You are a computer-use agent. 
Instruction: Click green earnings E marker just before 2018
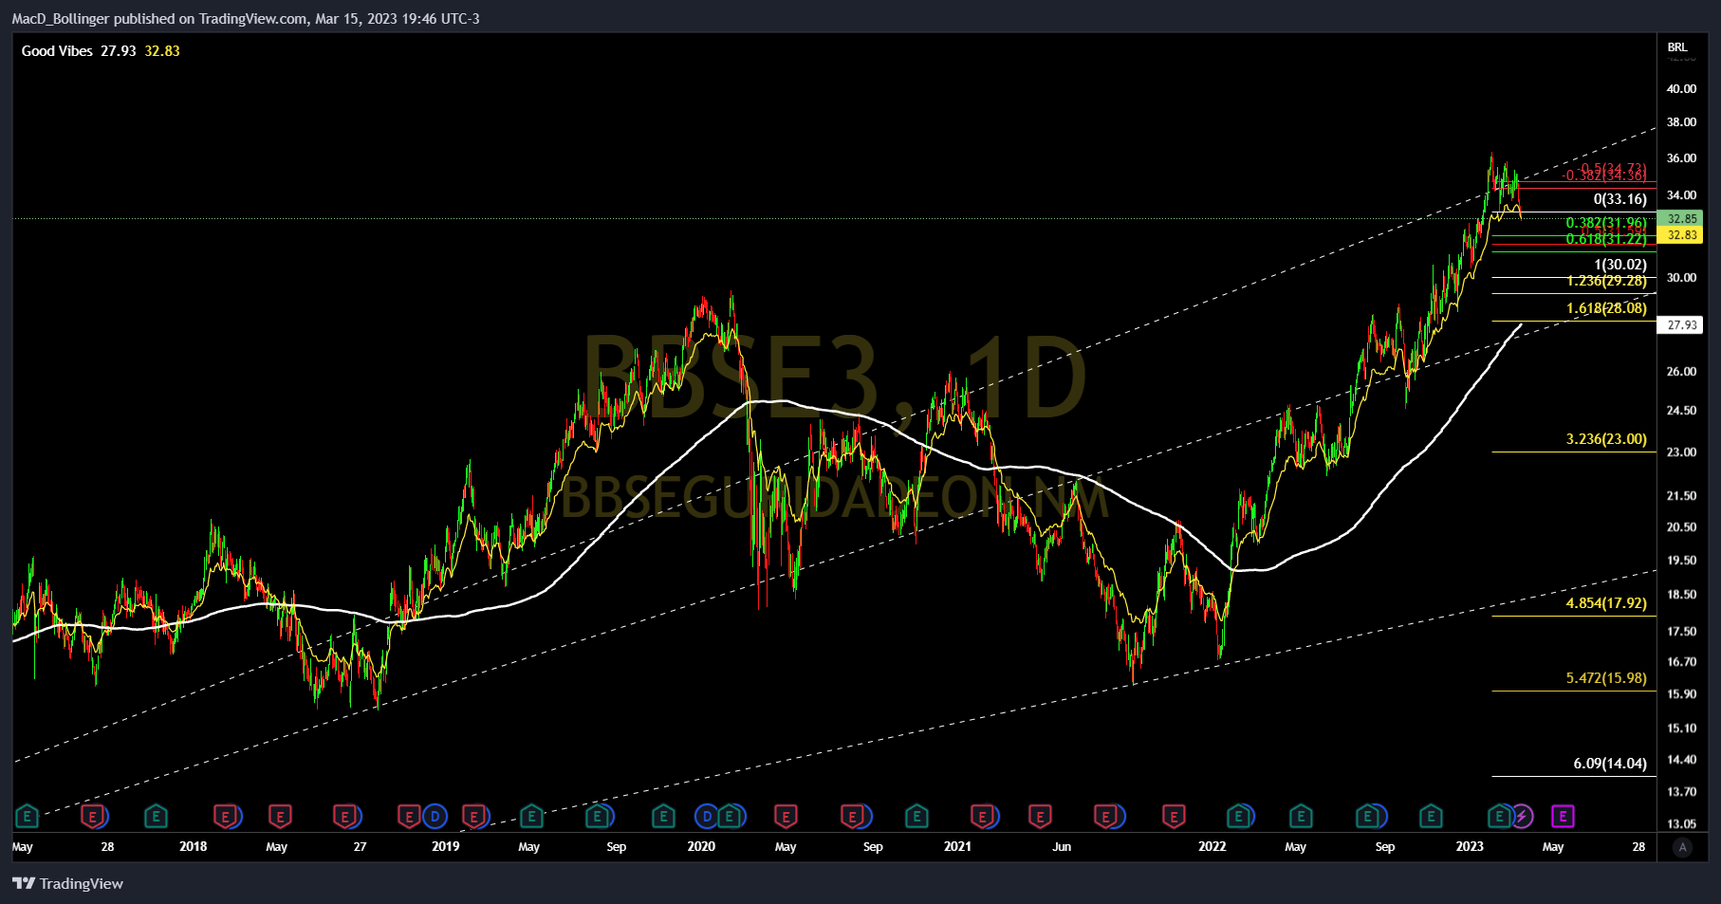tap(156, 816)
